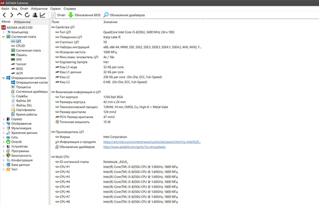Click the Конфигурация tree icon
Viewport: 319px width, 205px height.
(8, 160)
